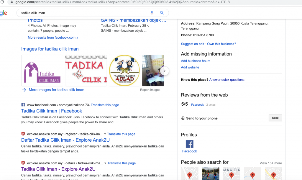Translate the Tadika Cilik Iman details page
Image resolution: width=302 pixels, height=180 pixels.
[x=122, y=163]
